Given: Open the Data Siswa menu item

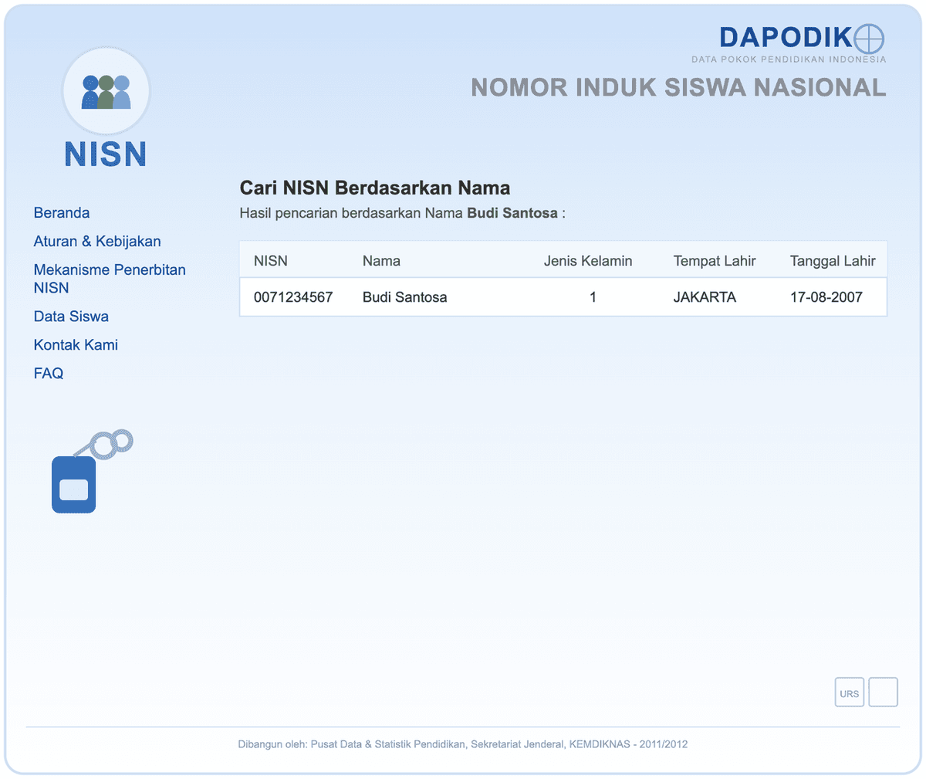Looking at the screenshot, I should click(71, 316).
